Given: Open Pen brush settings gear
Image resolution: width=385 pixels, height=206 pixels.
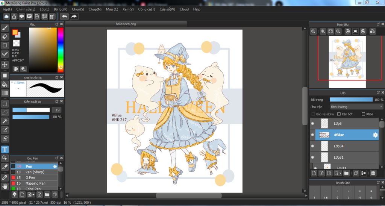Looking at the screenshot, I should (55, 167).
